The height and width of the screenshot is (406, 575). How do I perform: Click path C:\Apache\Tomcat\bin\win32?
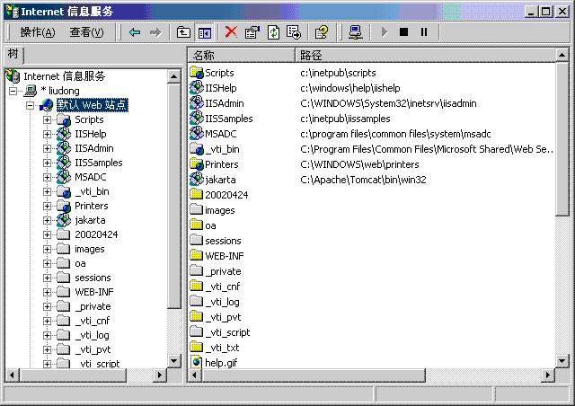(363, 180)
